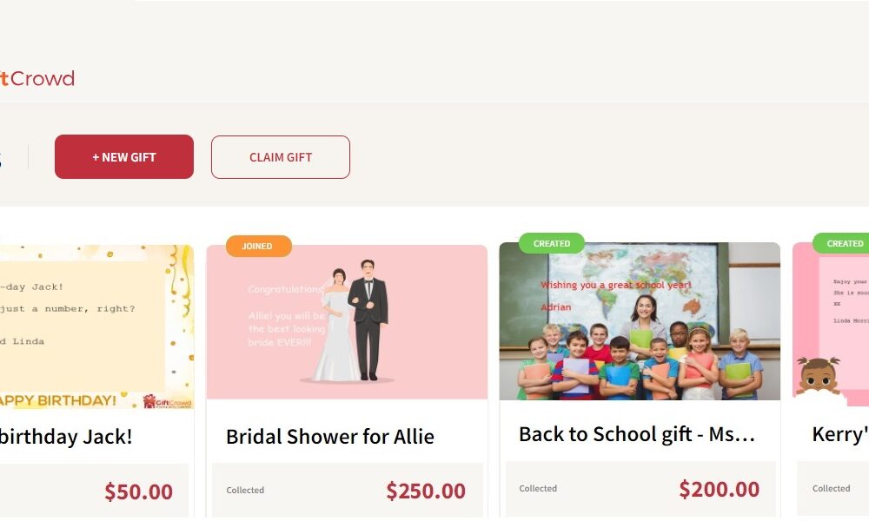Click CREATED badge on Kerry's card
This screenshot has height=521, width=869.
coord(844,244)
